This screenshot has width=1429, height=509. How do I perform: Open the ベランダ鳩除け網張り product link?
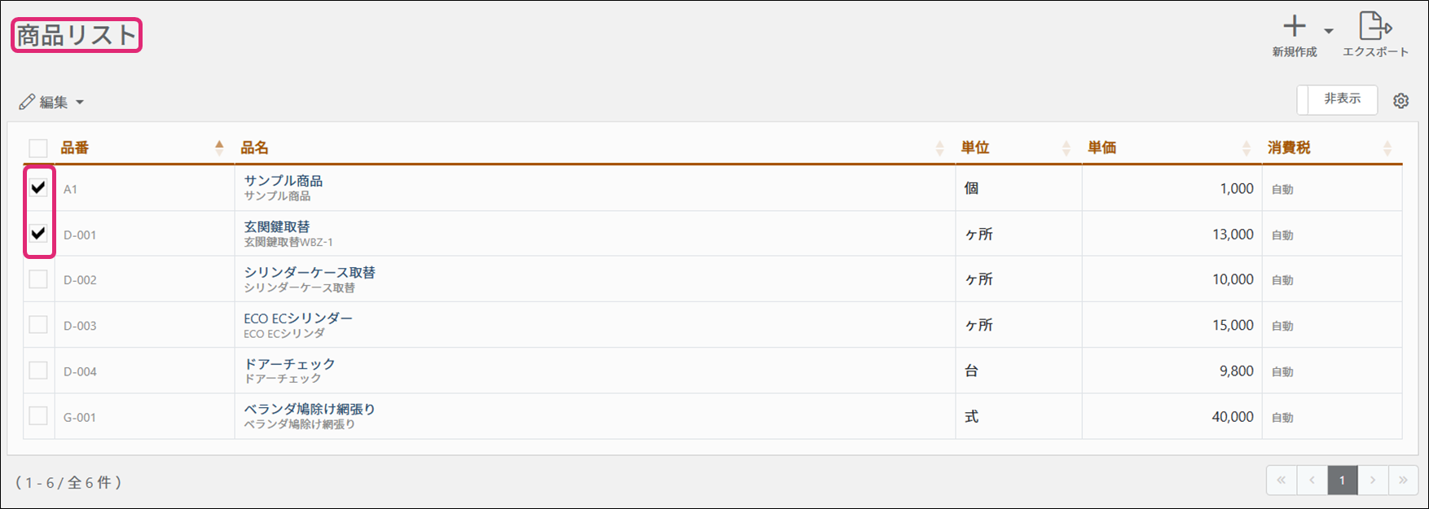[310, 409]
